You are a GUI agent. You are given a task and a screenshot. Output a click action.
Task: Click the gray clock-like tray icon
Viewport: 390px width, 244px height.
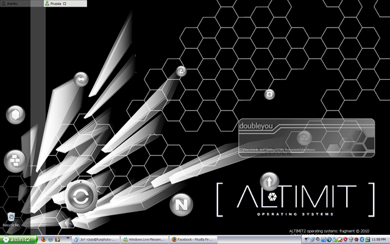click(x=317, y=239)
